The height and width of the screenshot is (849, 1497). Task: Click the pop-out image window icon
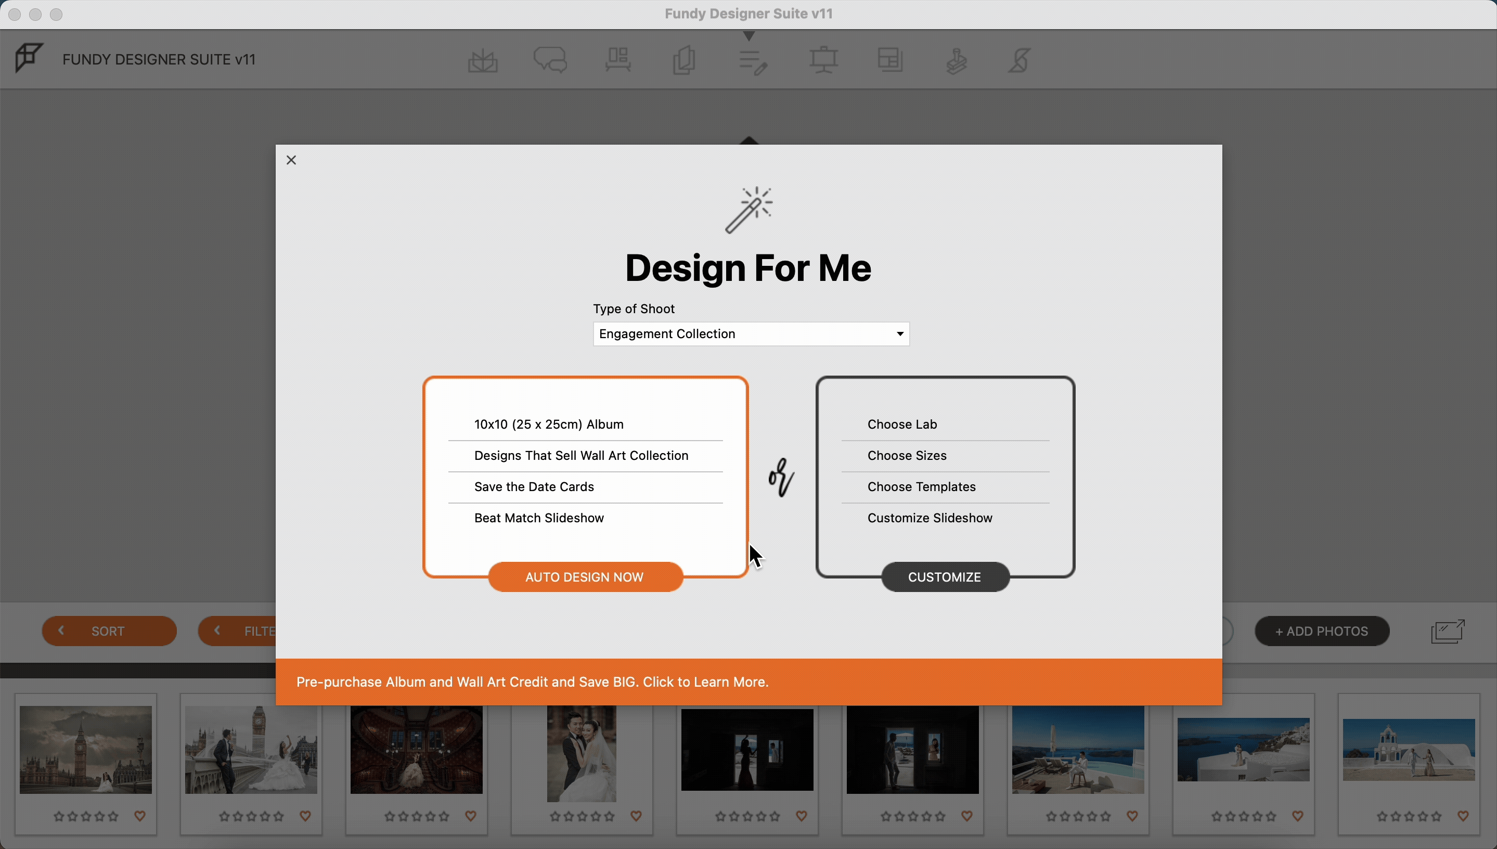1448,631
